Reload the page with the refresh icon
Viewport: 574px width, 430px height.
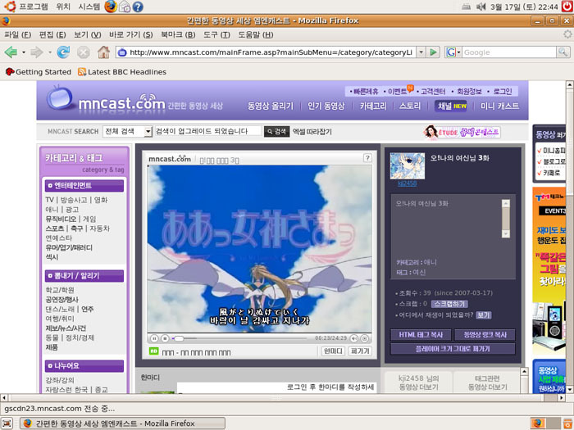coord(63,52)
